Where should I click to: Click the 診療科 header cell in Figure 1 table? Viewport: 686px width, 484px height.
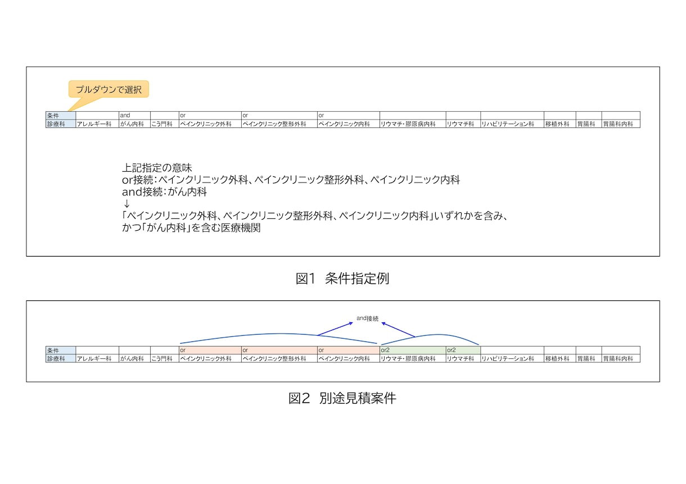[61, 124]
